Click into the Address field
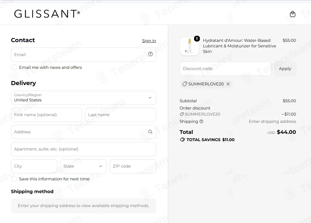 click(x=83, y=132)
